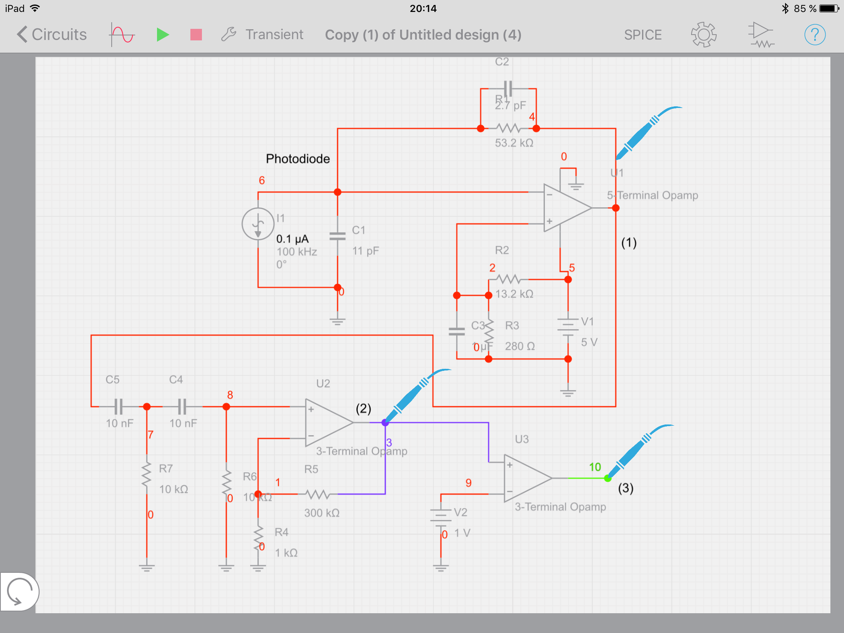Viewport: 844px width, 633px height.
Task: Tap the undo arrow button
Action: click(19, 592)
